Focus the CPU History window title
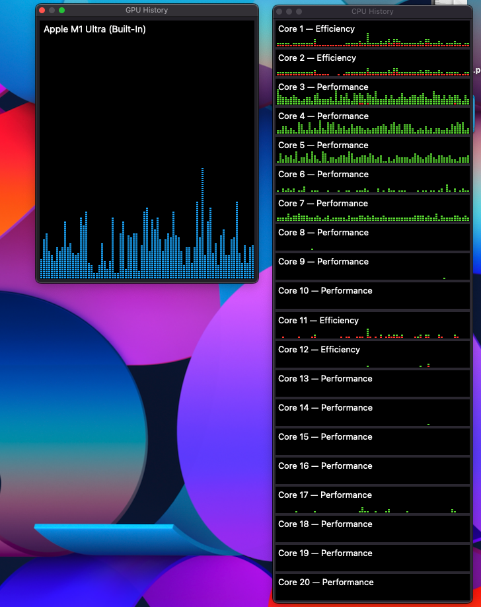This screenshot has height=607, width=481. click(372, 12)
